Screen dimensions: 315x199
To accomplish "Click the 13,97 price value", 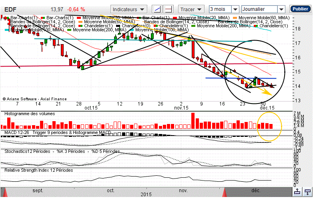I will coord(57,10).
